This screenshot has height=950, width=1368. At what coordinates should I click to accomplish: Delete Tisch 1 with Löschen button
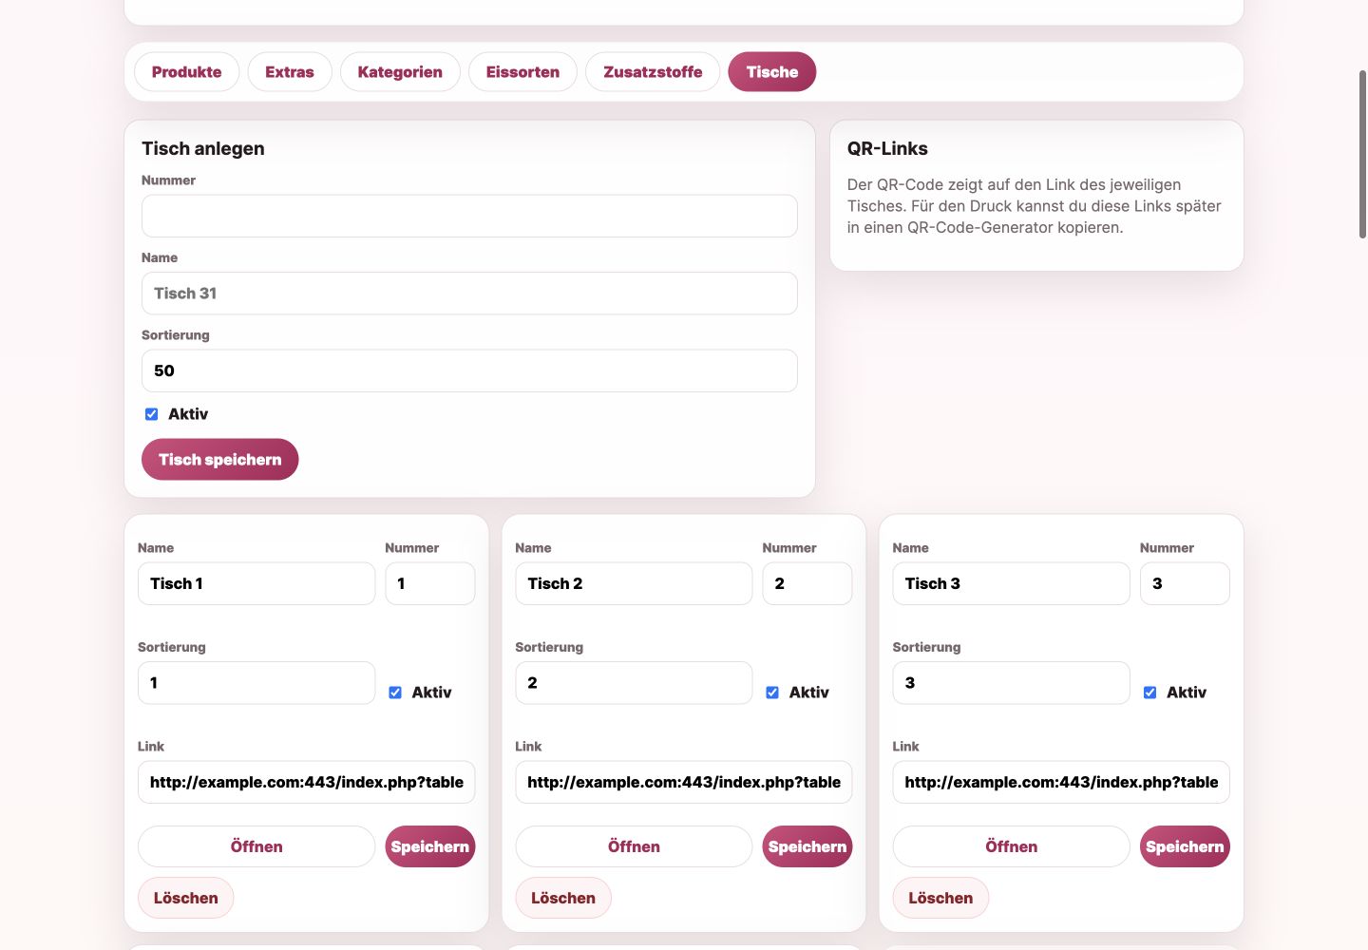coord(185,898)
